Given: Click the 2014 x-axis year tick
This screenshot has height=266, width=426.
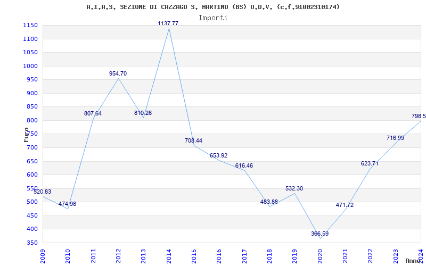Looking at the screenshot, I should click(x=169, y=256).
